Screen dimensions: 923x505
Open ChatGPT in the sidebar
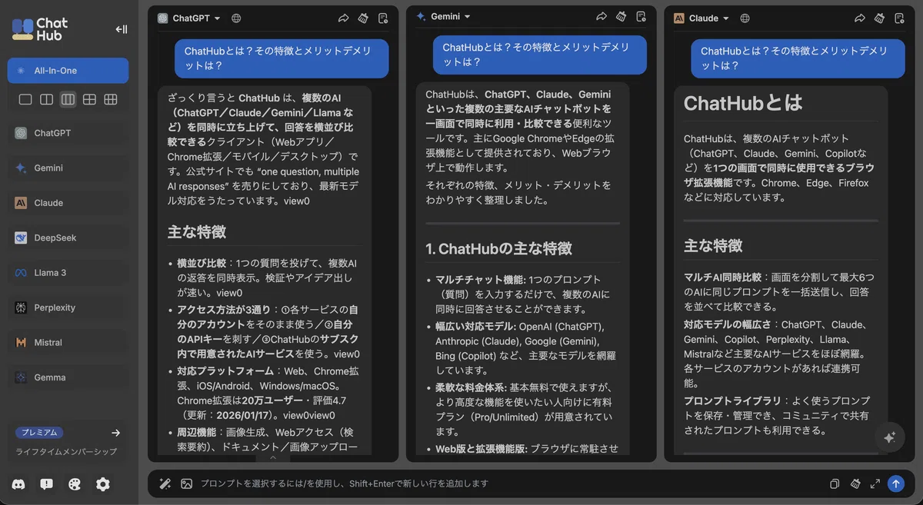68,133
